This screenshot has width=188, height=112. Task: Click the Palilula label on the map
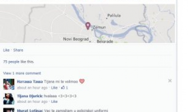tap(114, 15)
